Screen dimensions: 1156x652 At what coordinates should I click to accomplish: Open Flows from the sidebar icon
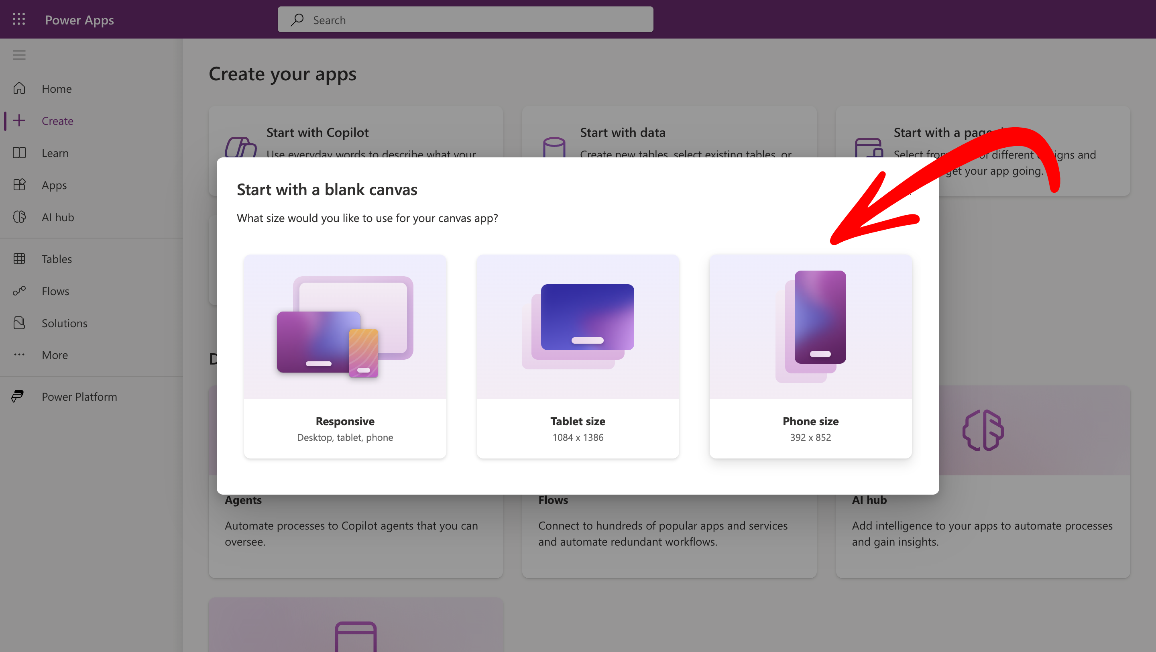19,291
